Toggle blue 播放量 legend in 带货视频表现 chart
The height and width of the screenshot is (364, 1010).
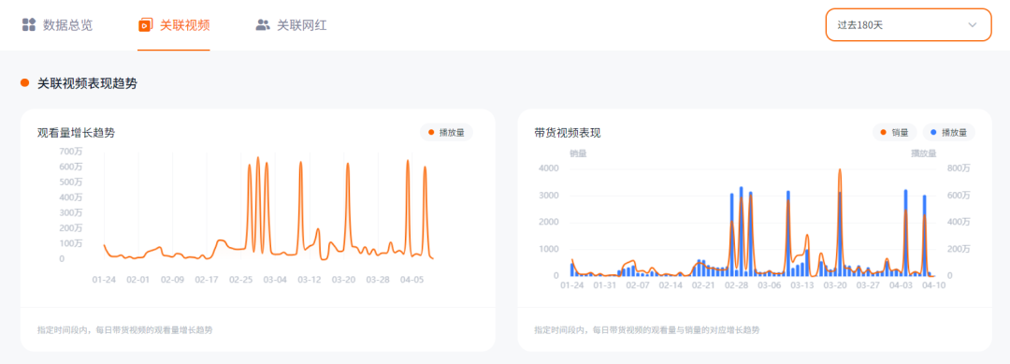pos(949,133)
